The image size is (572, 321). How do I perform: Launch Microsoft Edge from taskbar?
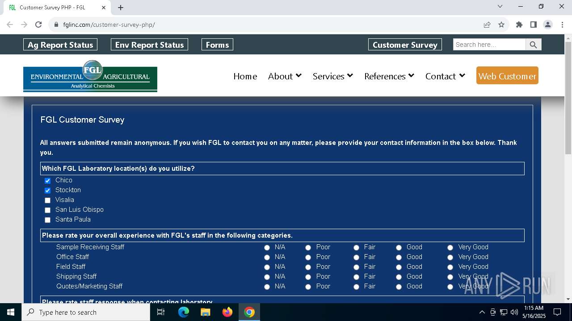(184, 312)
